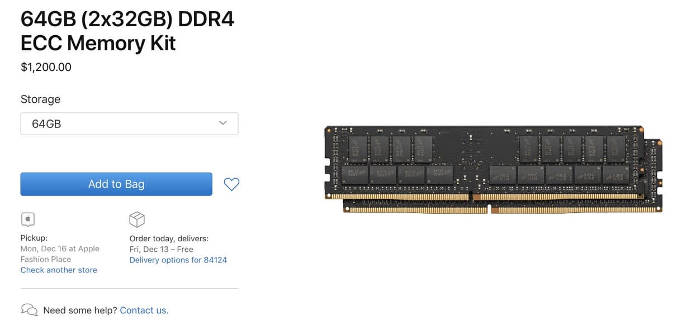687x335 pixels.
Task: Open the Check another store link
Action: click(x=59, y=270)
